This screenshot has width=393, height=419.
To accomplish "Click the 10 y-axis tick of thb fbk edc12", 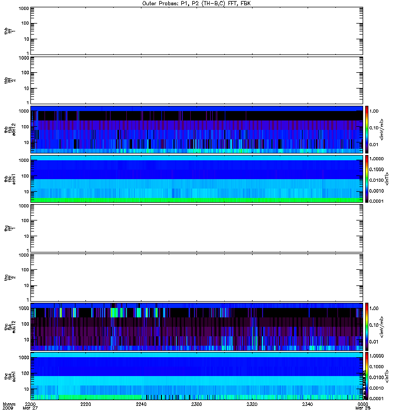I will (x=27, y=142).
